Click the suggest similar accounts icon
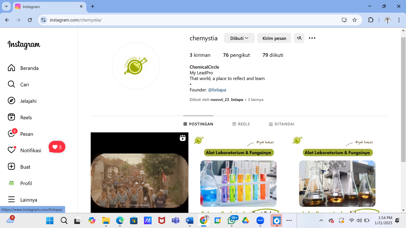The image size is (406, 228). click(x=299, y=38)
